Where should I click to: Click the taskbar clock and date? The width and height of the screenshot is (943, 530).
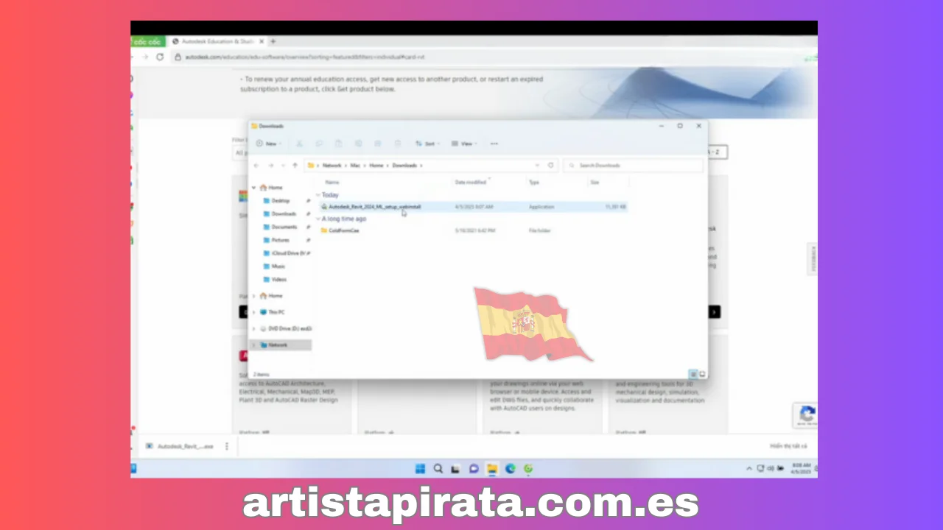(801, 468)
